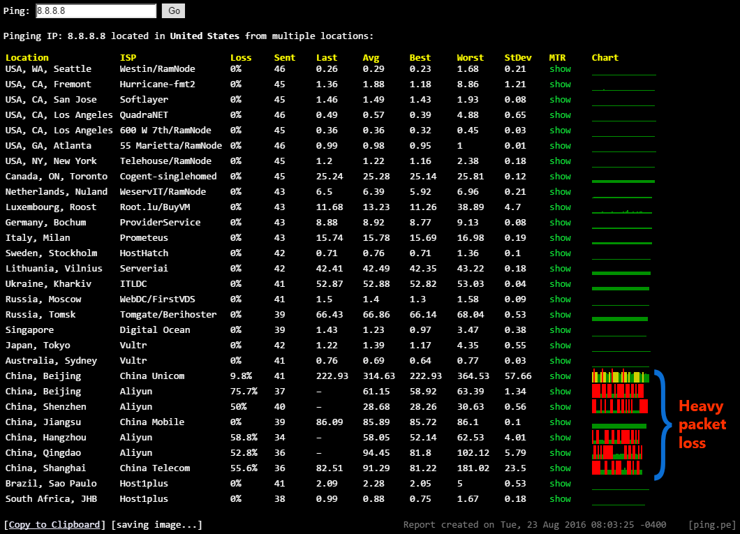Show MTR for Fremont Hurricane-fmt2 row
Image resolution: width=740 pixels, height=534 pixels.
pyautogui.click(x=560, y=84)
